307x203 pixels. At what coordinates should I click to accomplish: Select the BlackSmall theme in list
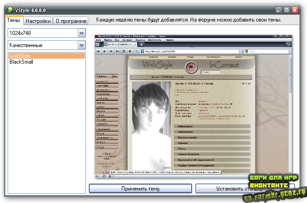47,62
